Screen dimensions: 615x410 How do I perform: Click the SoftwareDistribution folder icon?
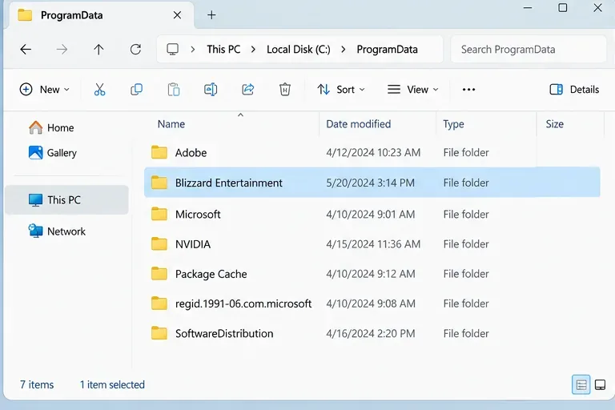click(159, 333)
